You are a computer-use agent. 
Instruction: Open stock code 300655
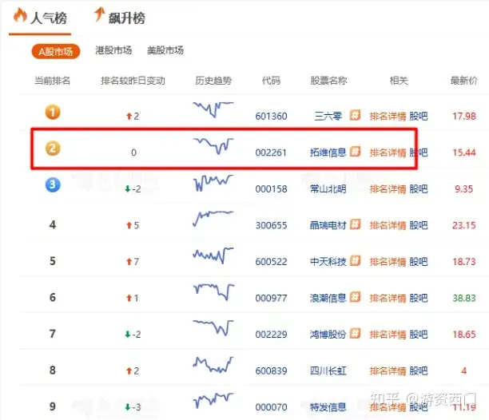[271, 225]
